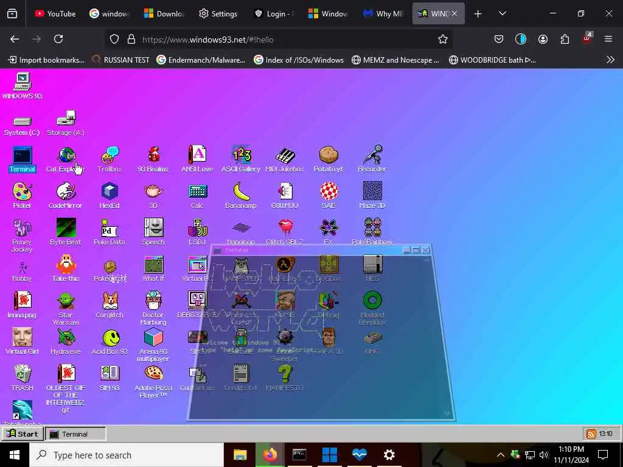Open PokeRainbow icon
Image resolution: width=623 pixels, height=467 pixels.
pos(372,232)
